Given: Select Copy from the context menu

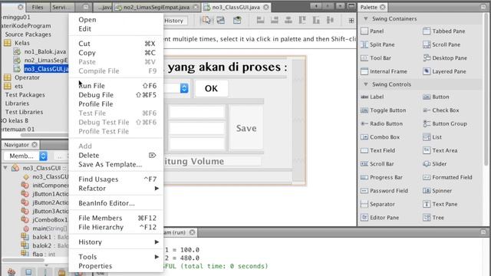Looking at the screenshot, I should [116, 53].
